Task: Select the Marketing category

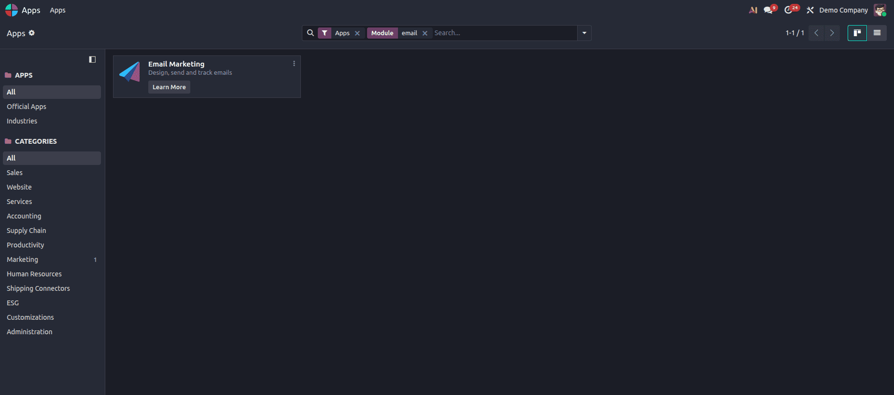Action: tap(52, 259)
